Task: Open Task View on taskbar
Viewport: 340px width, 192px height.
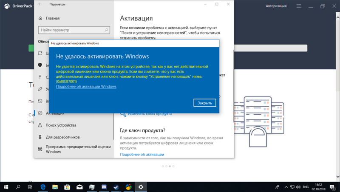Action: (30, 187)
